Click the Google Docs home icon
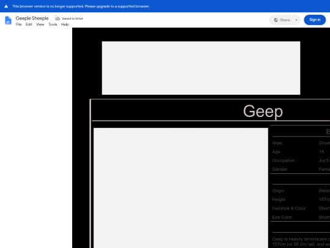The image size is (330, 248). tap(8, 20)
